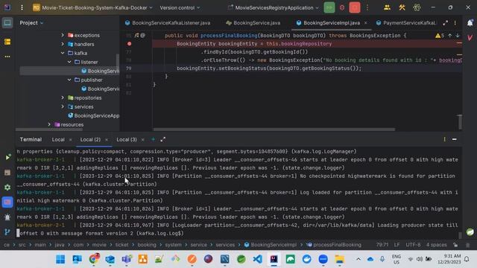This screenshot has width=477, height=268.
Task: Open the main menu kebab icon
Action: 22,7
